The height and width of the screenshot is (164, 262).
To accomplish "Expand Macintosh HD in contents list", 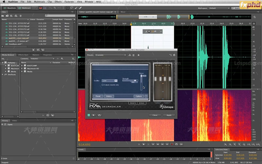I will pos(22,69).
